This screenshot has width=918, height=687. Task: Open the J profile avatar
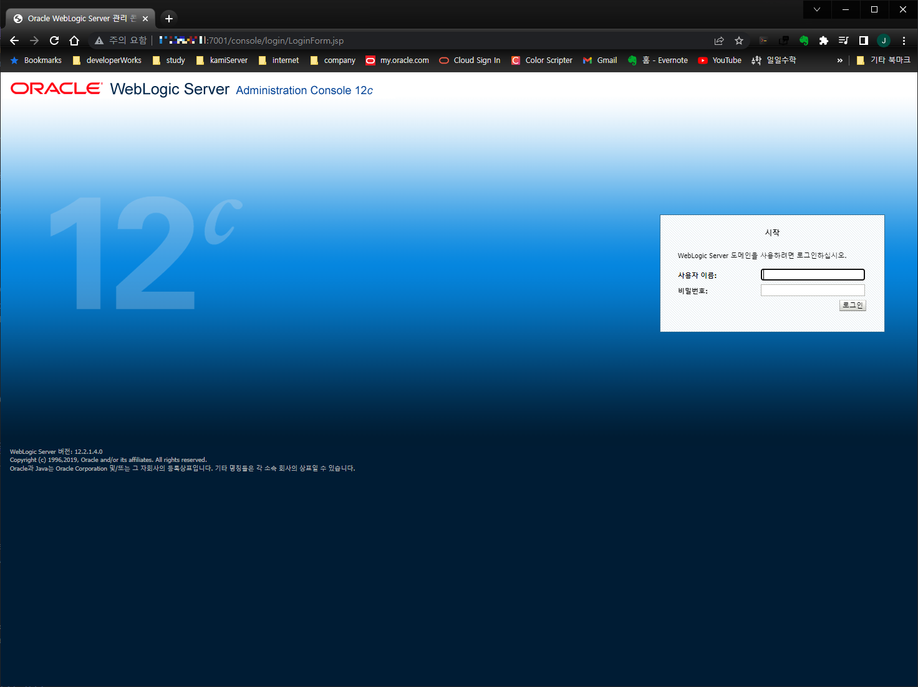click(884, 41)
